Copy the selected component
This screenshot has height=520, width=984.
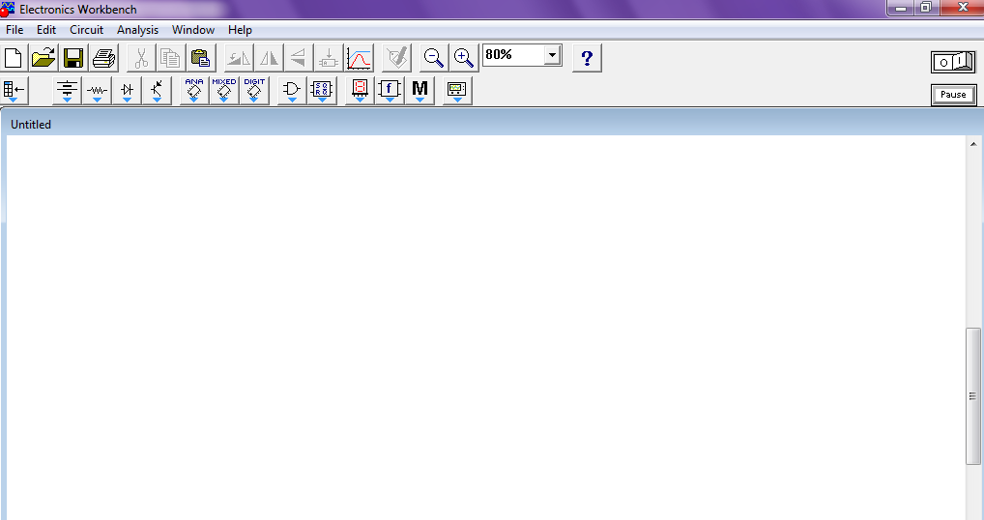click(170, 58)
